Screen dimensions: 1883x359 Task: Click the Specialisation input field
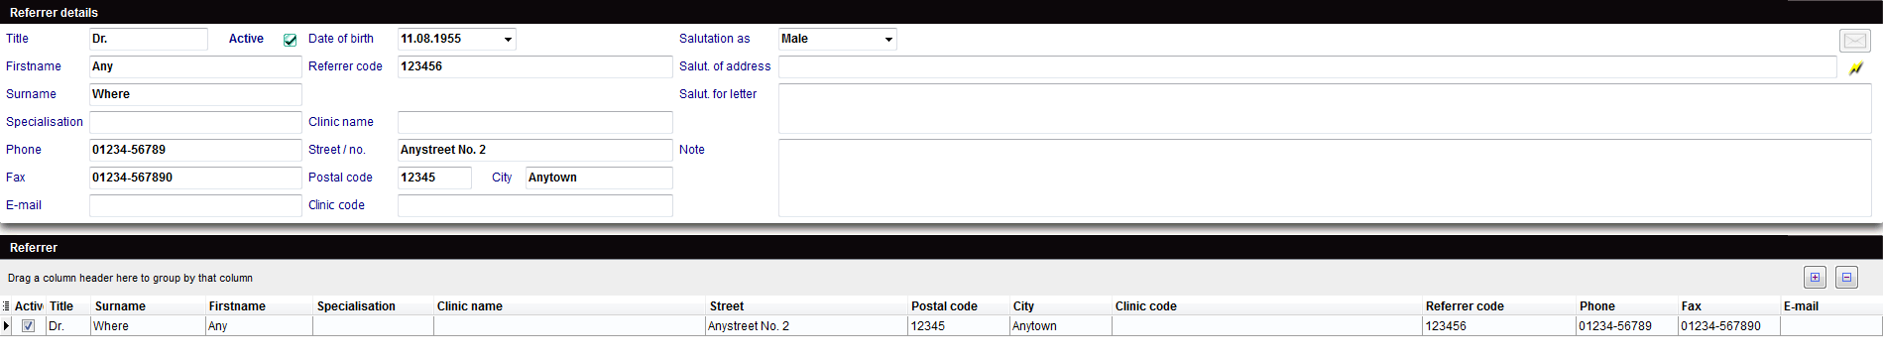tap(195, 122)
